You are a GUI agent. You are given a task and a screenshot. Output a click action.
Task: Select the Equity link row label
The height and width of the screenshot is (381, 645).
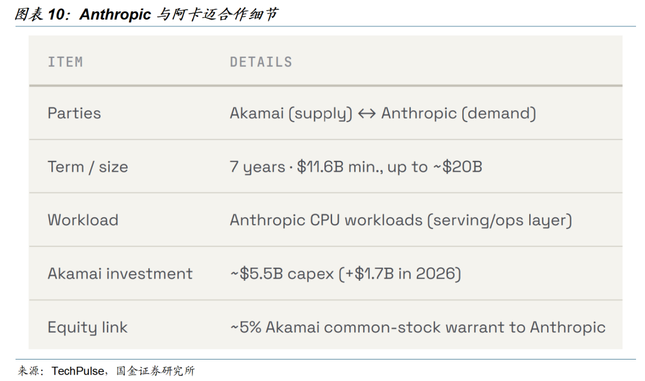click(x=87, y=327)
